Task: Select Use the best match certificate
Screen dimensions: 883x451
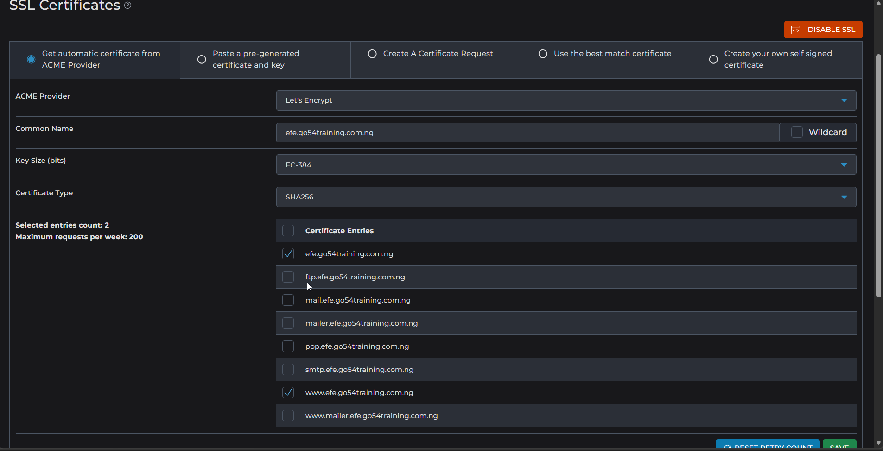Action: click(543, 54)
